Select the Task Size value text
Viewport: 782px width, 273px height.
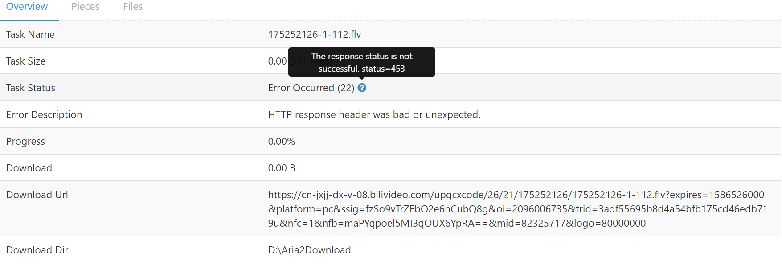coord(276,61)
